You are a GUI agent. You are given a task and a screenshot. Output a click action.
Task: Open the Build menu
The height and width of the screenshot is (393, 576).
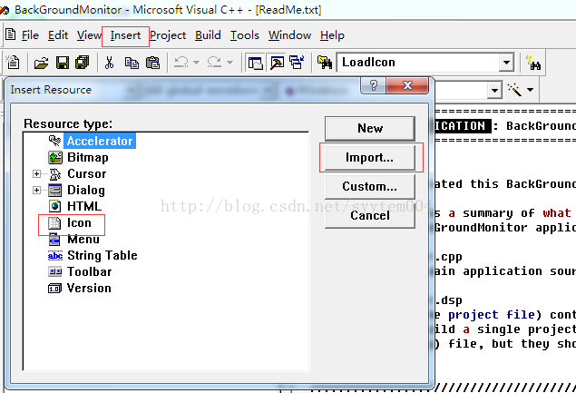click(x=208, y=35)
